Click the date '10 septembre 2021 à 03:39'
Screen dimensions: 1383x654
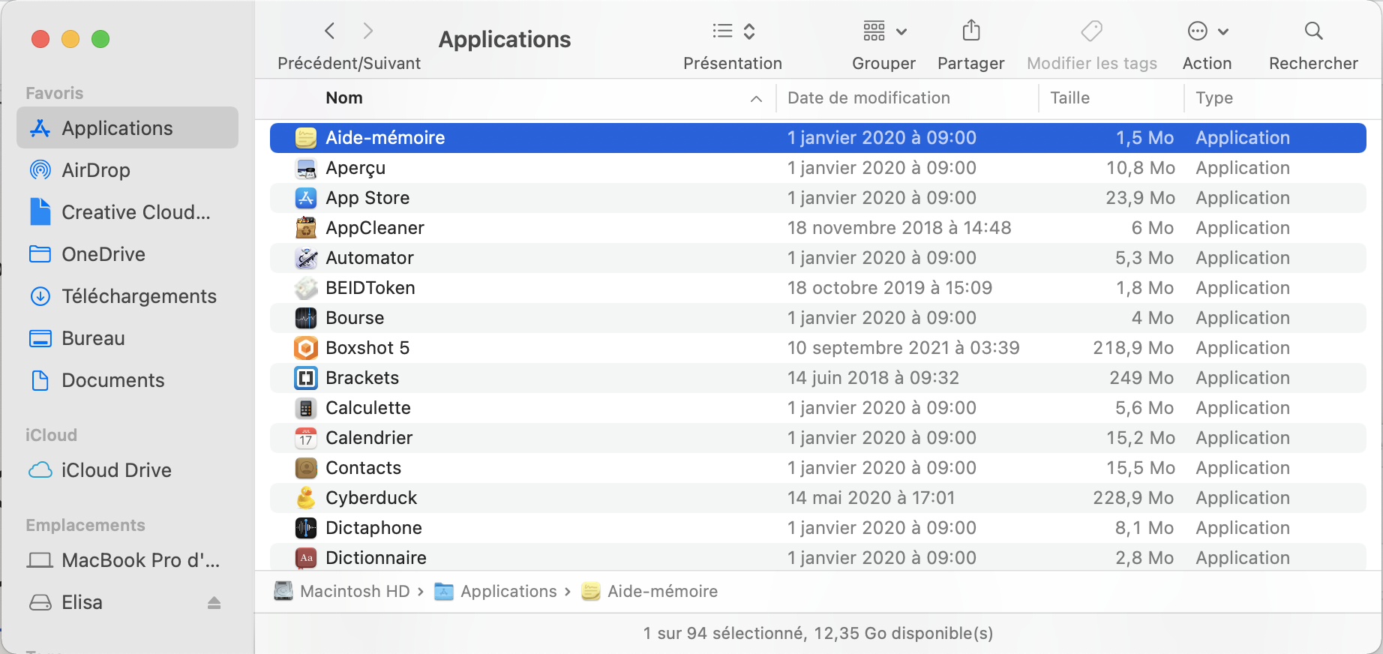[x=904, y=348]
